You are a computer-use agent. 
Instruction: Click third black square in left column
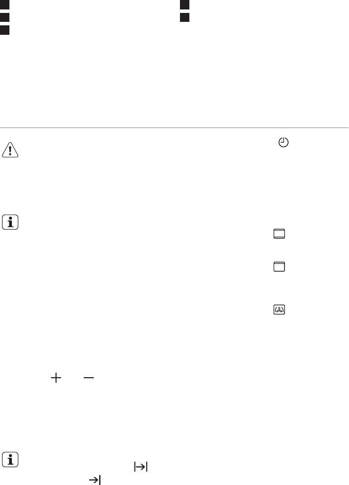click(x=4, y=30)
